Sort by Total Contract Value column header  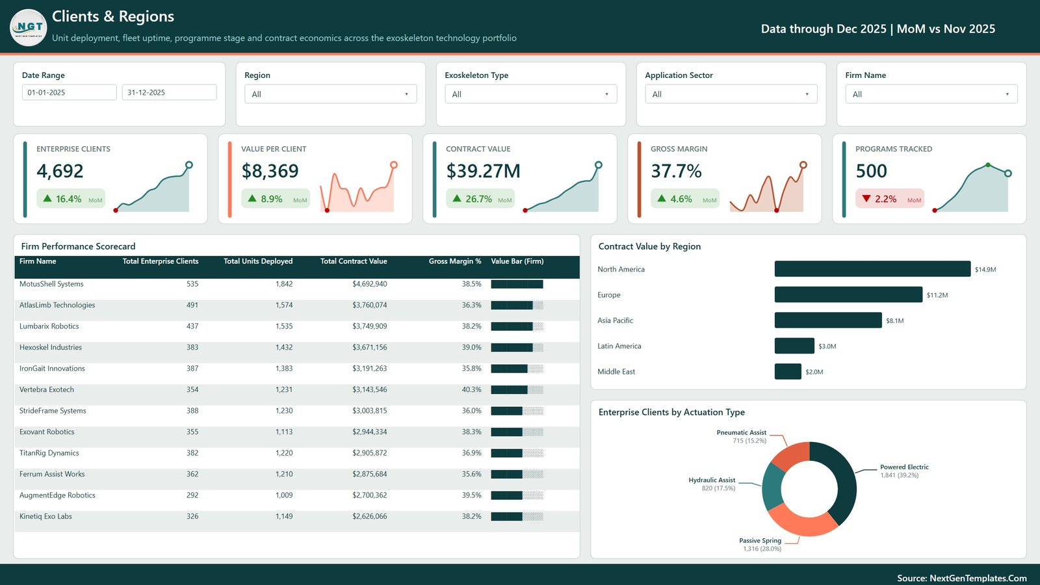[354, 261]
